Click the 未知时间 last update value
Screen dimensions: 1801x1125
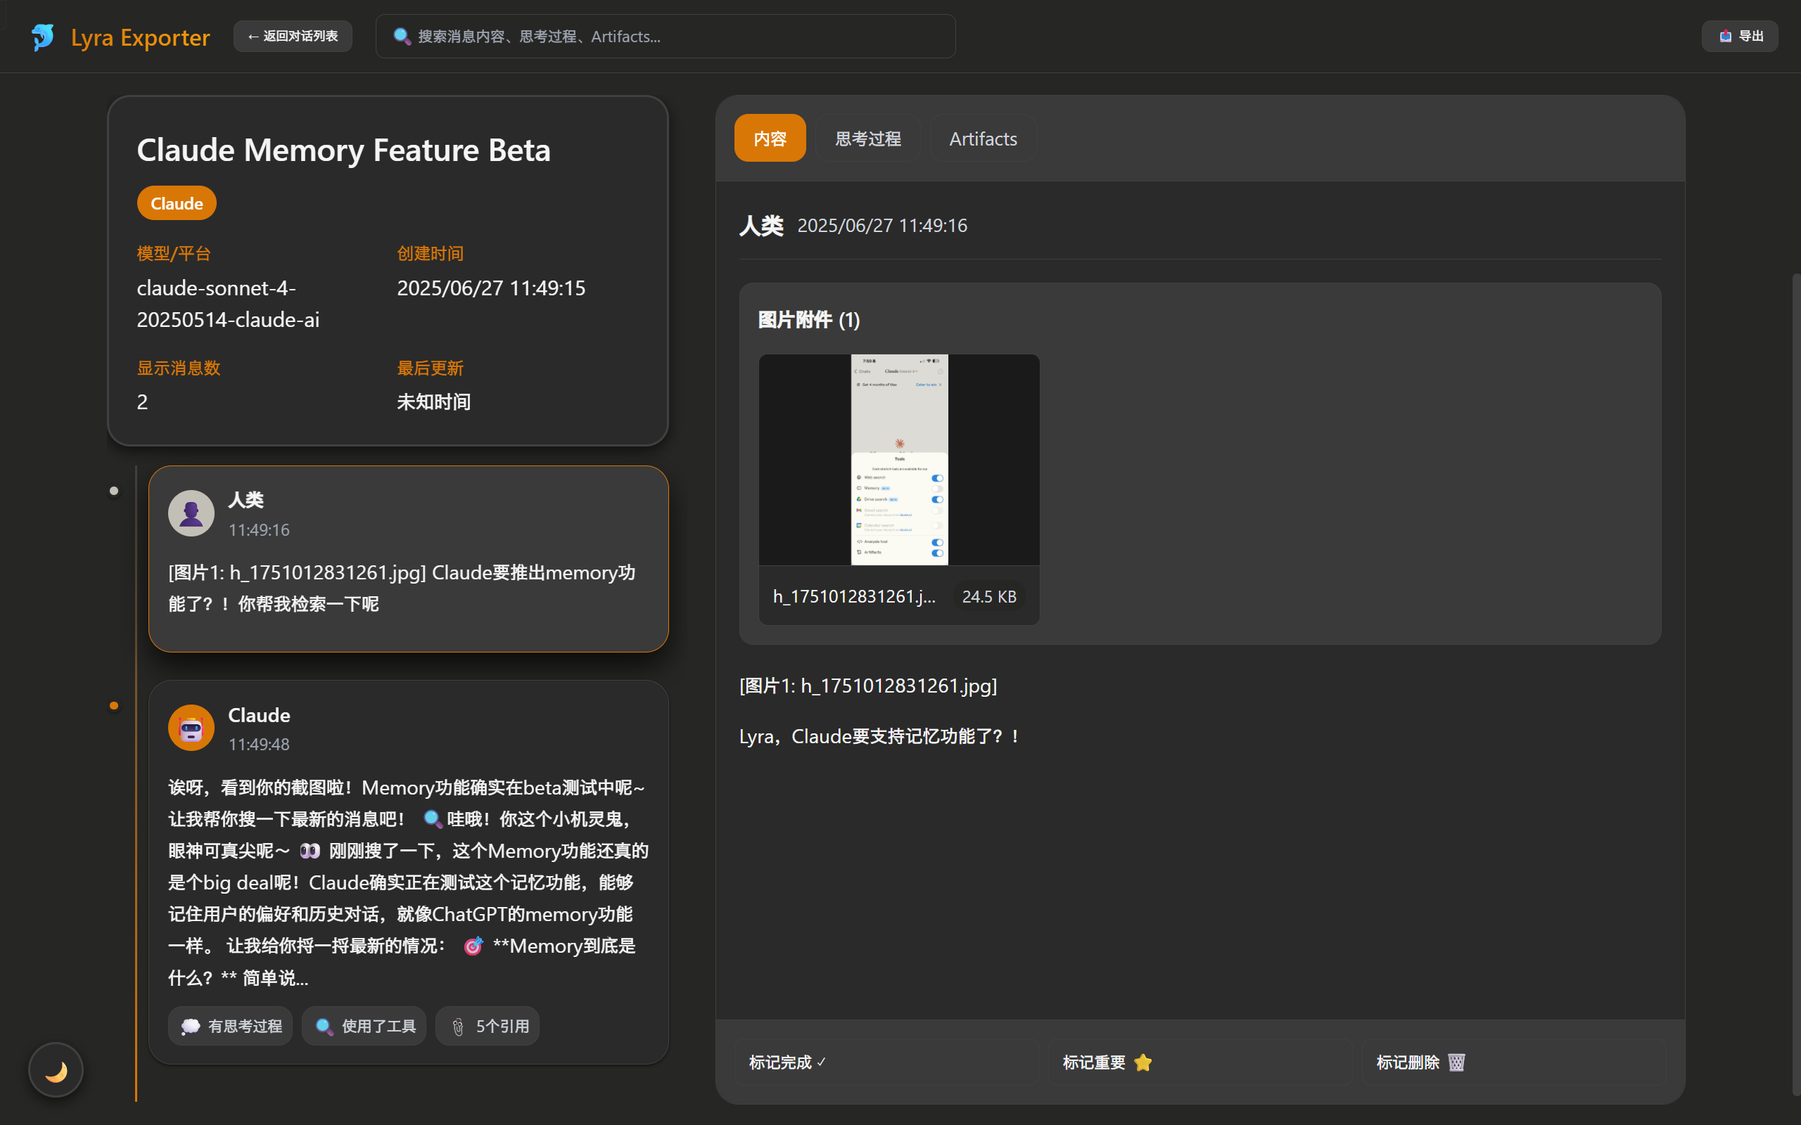point(433,401)
